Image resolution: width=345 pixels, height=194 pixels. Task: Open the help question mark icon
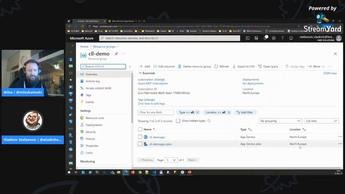click(282, 38)
